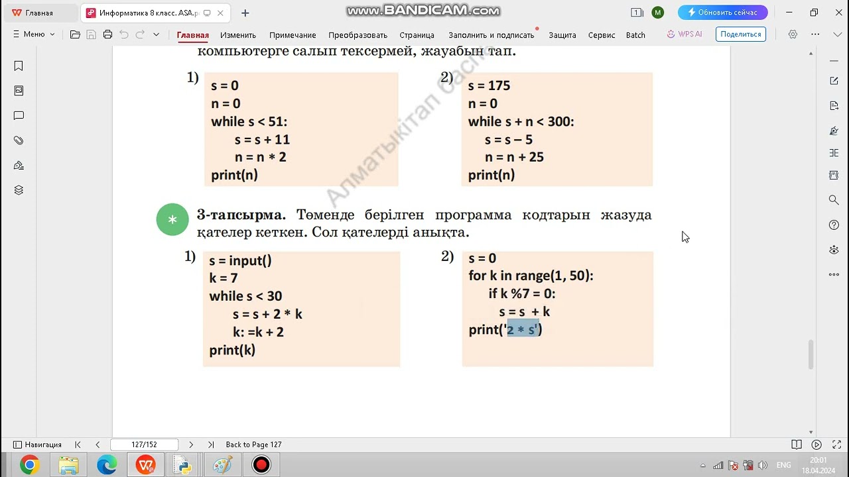The height and width of the screenshot is (477, 849).
Task: Toggle the eye protection mode icon
Action: (x=834, y=250)
